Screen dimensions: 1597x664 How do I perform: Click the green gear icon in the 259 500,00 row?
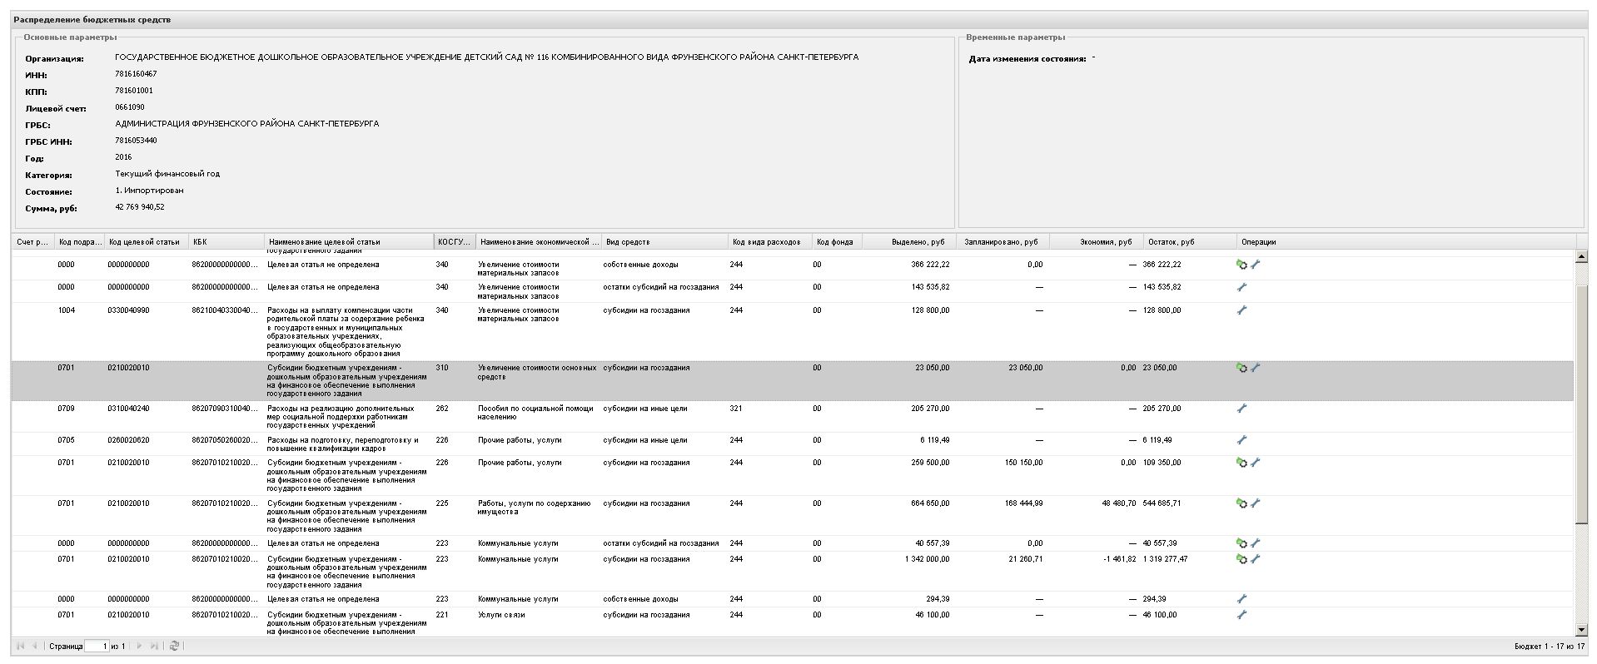(1241, 463)
